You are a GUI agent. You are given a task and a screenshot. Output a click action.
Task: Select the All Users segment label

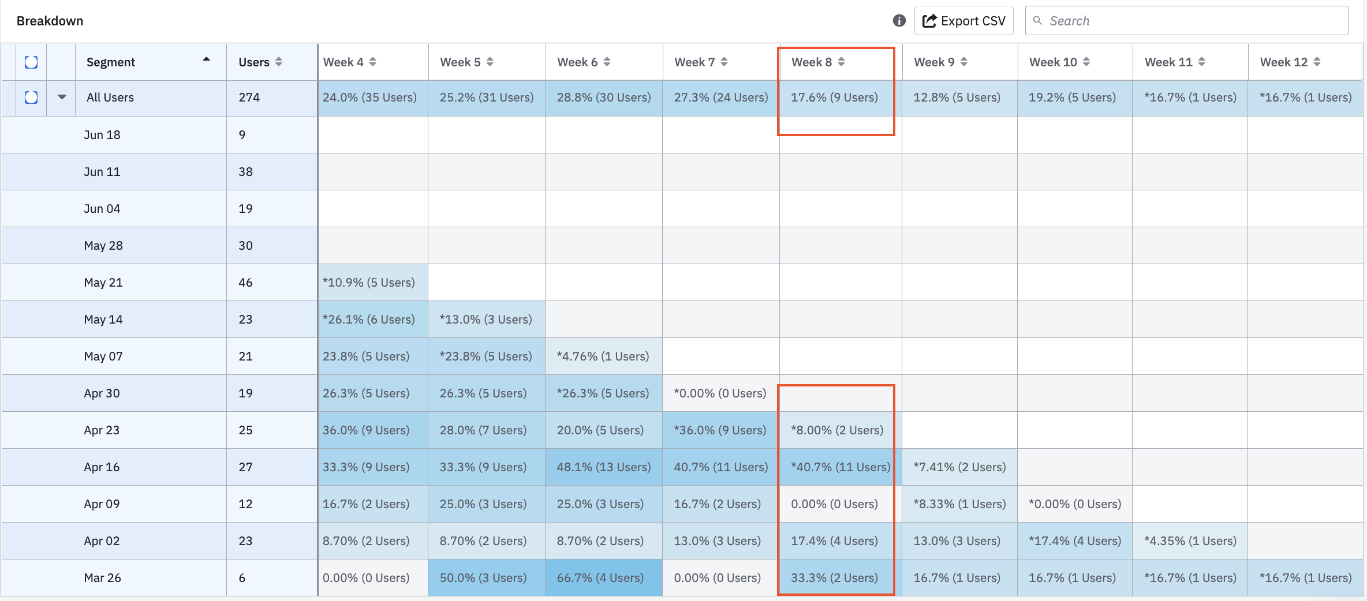click(x=110, y=97)
